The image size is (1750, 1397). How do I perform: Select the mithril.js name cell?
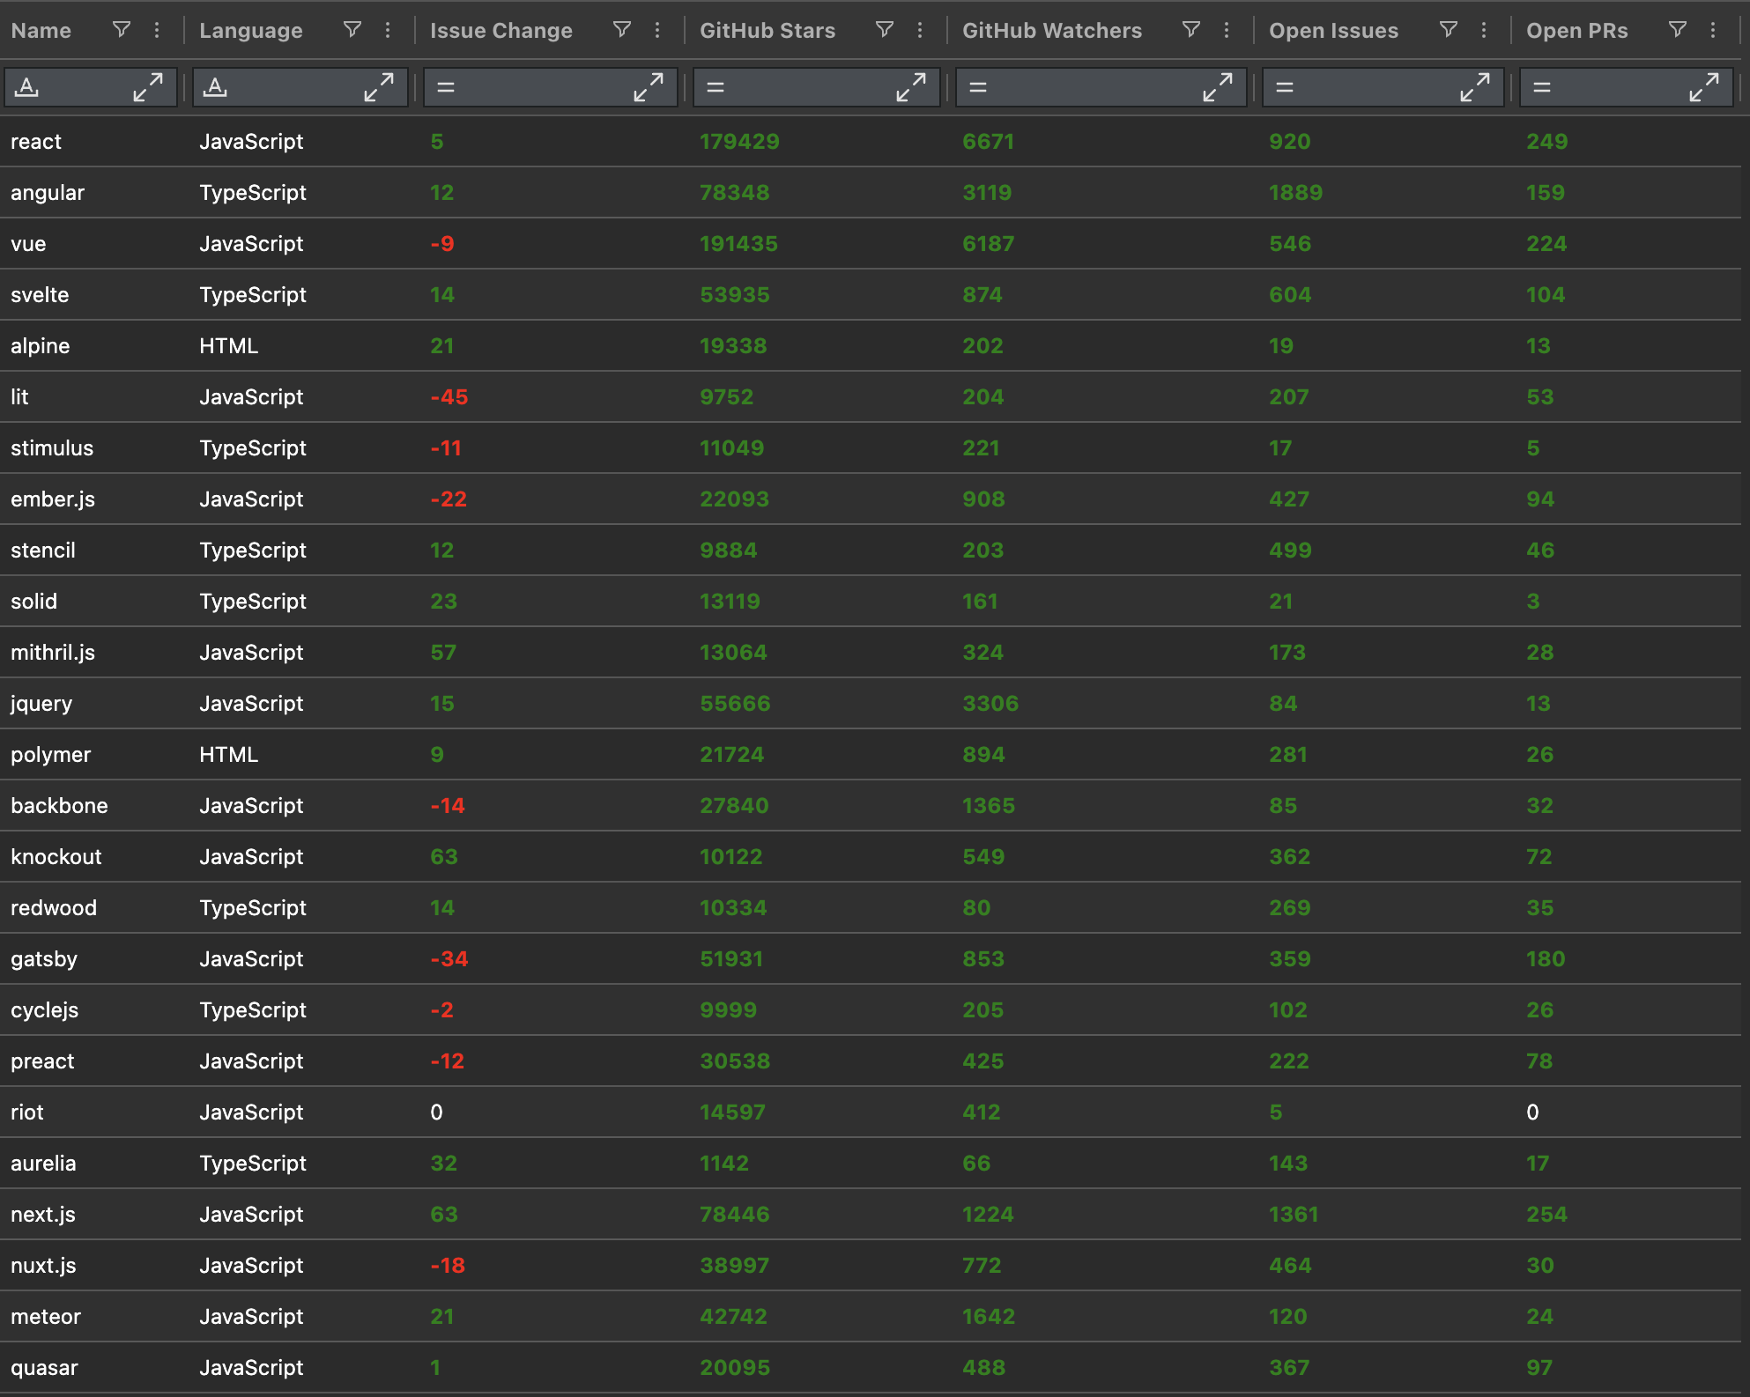pyautogui.click(x=53, y=653)
